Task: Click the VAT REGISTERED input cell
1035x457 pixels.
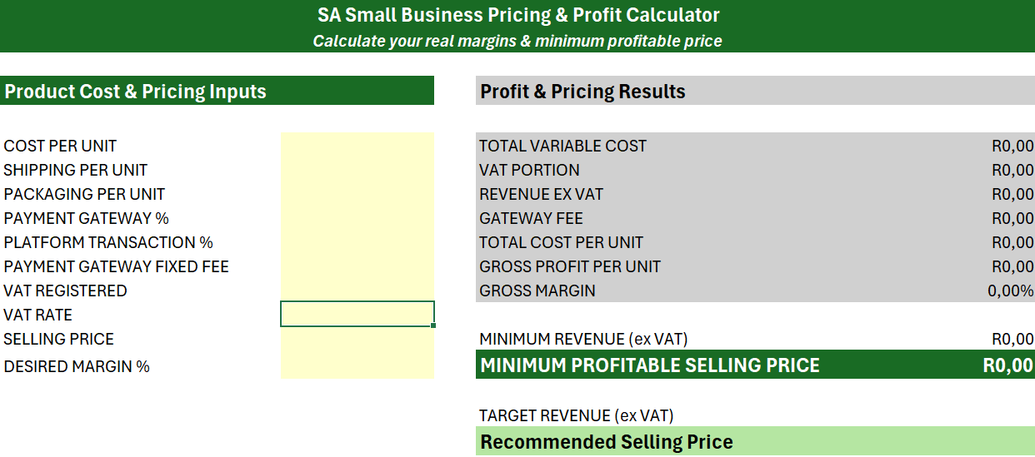Action: coord(357,291)
